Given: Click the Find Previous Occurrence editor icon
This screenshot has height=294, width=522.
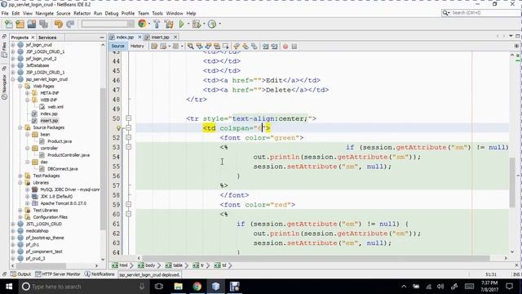Looking at the screenshot, I should click(x=199, y=47).
